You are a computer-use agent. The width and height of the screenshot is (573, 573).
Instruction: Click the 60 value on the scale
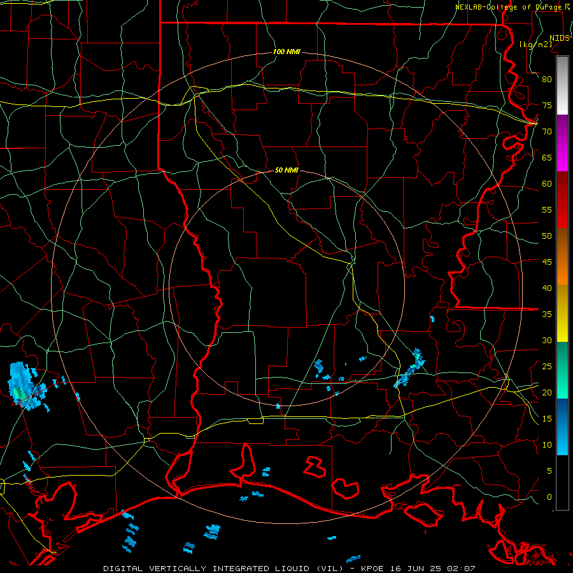tap(547, 184)
